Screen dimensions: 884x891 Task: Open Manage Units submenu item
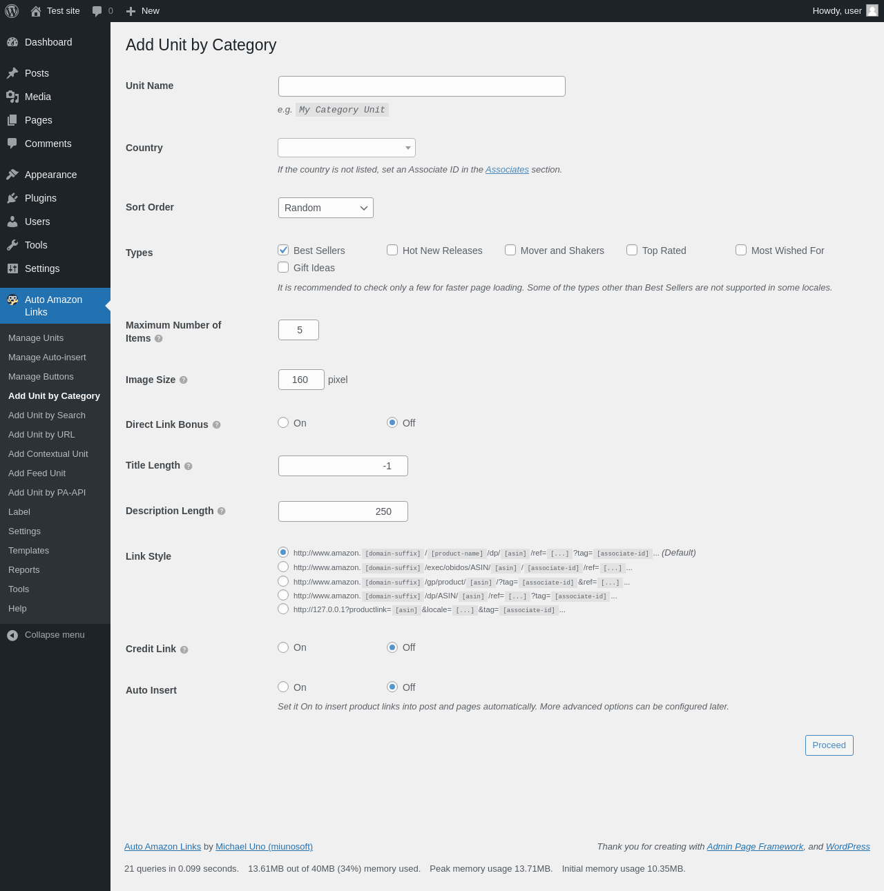36,338
